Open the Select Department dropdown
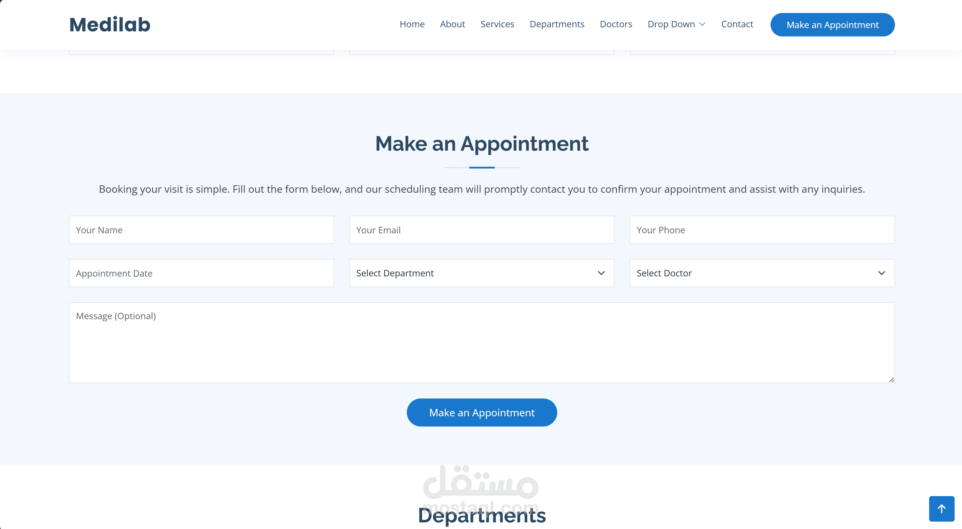Screen dimensions: 962x529 (481, 273)
